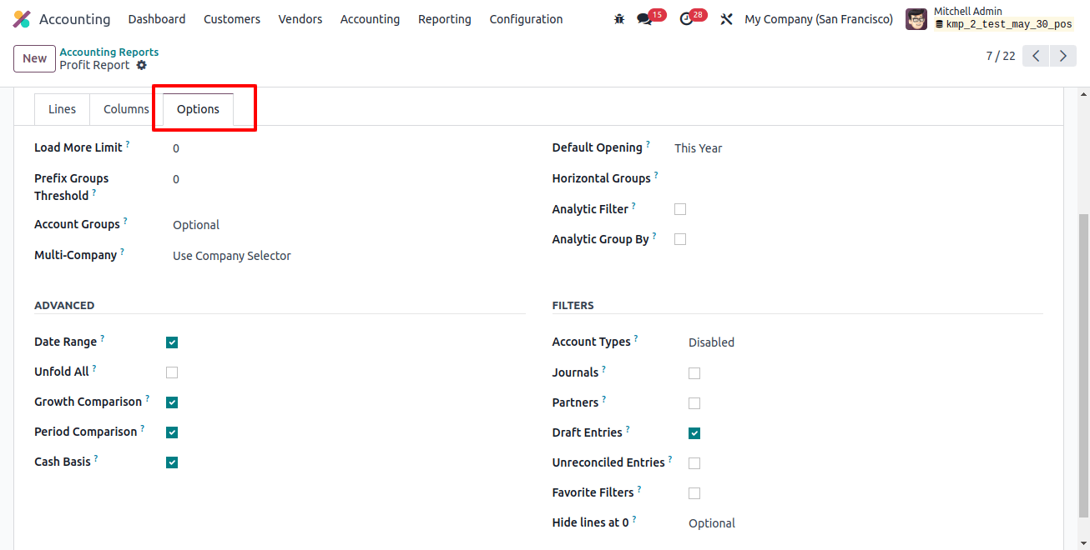The image size is (1090, 550).
Task: Click Mitchell Admin avatar picture
Action: 916,19
